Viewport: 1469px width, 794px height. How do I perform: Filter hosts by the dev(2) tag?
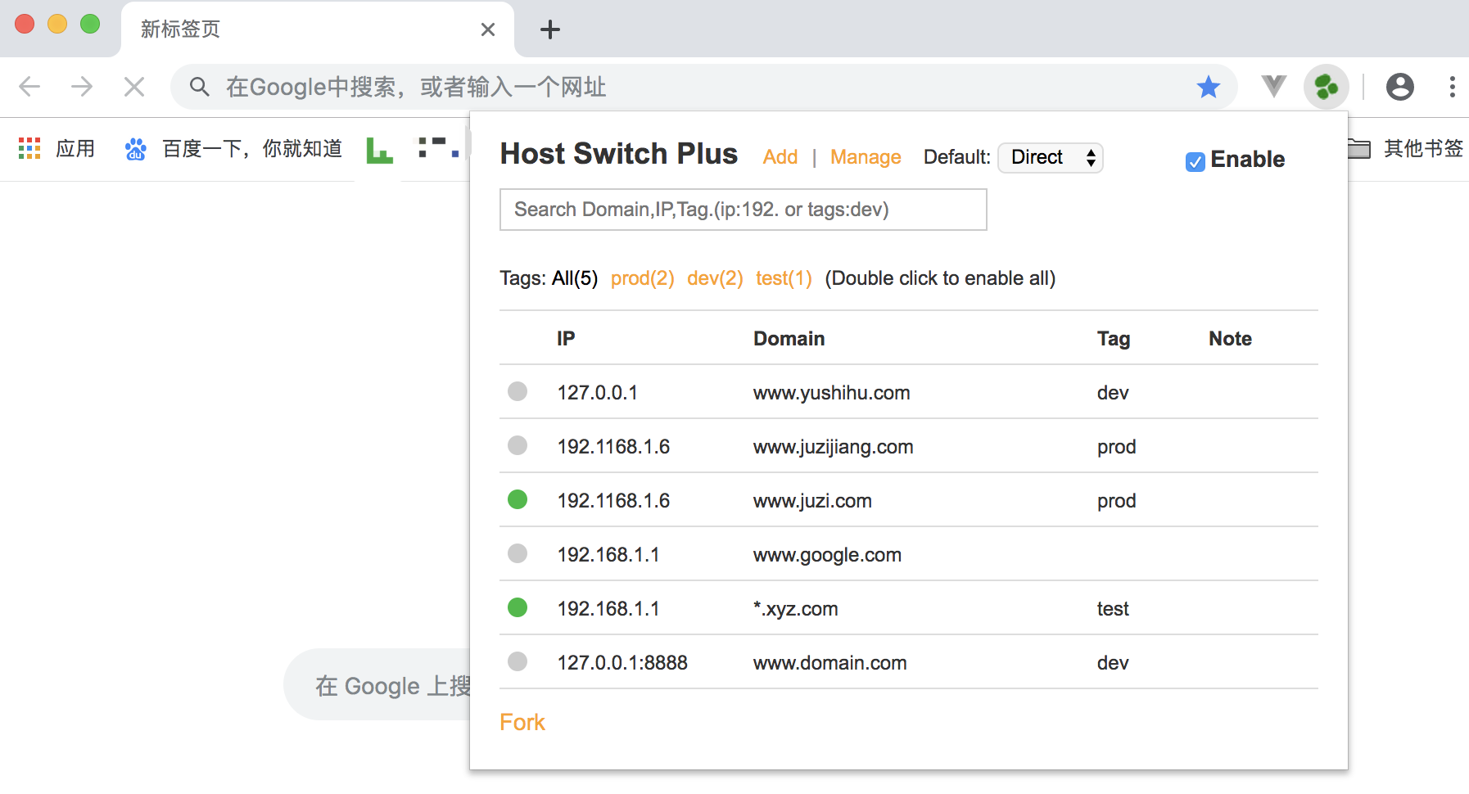click(x=714, y=278)
